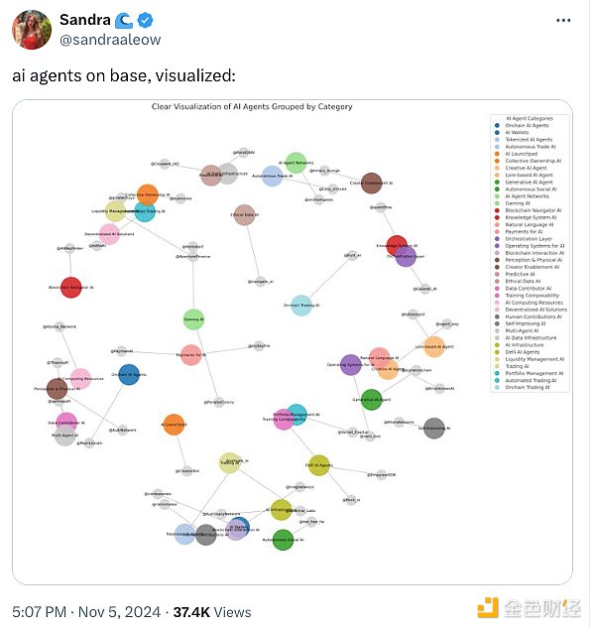This screenshot has width=592, height=629.
Task: Click the Onchain Trading AI legend color dot
Action: (x=497, y=388)
